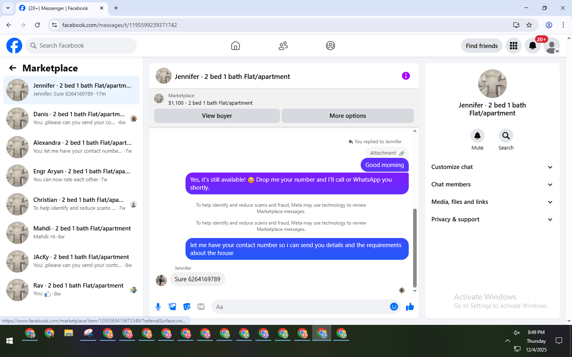Viewport: 572px width, 357px height.
Task: Open the Windows Start button
Action: [10, 341]
